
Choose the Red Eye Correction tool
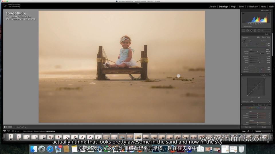(251, 30)
